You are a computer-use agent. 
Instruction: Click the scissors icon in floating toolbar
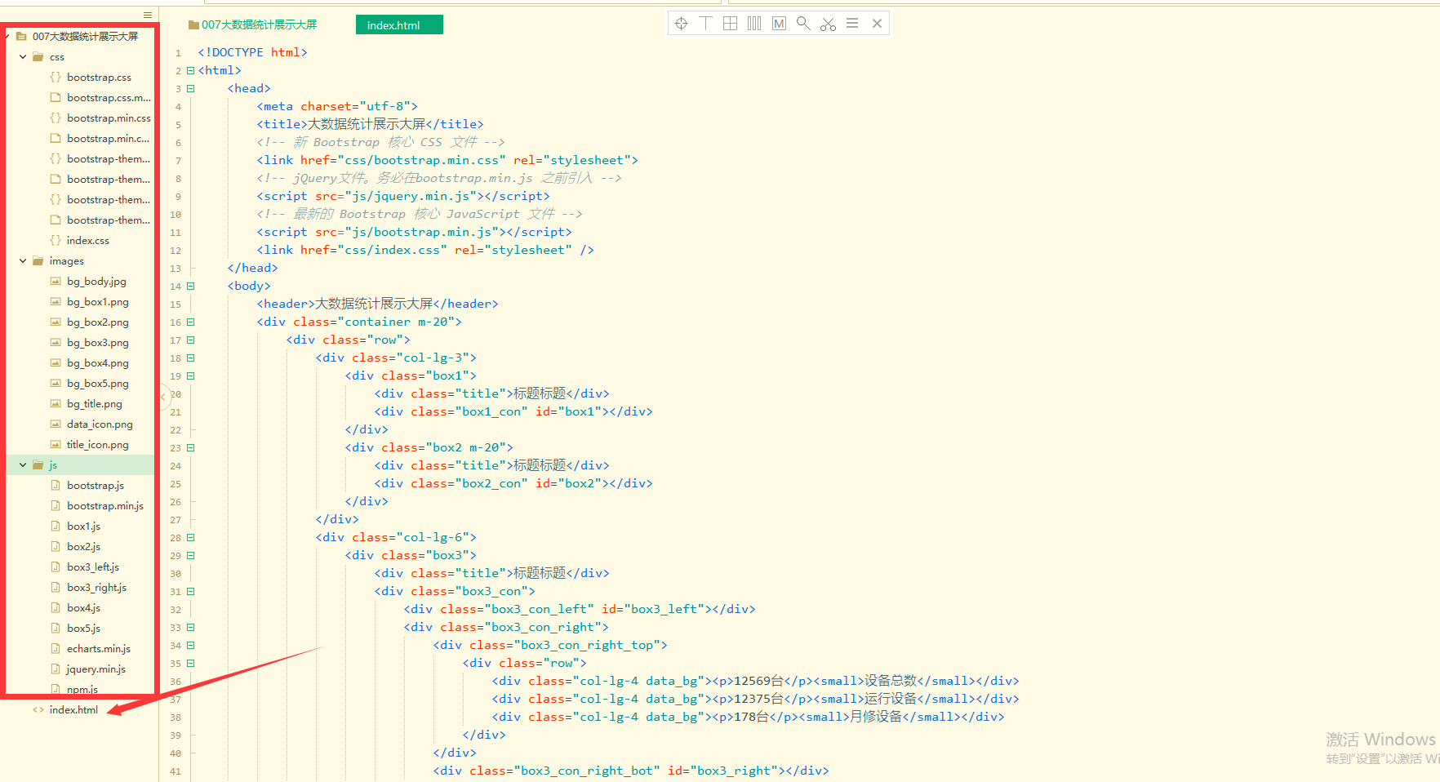tap(828, 24)
